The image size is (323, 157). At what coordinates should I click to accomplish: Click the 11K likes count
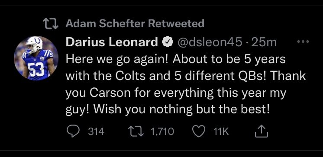point(221,131)
